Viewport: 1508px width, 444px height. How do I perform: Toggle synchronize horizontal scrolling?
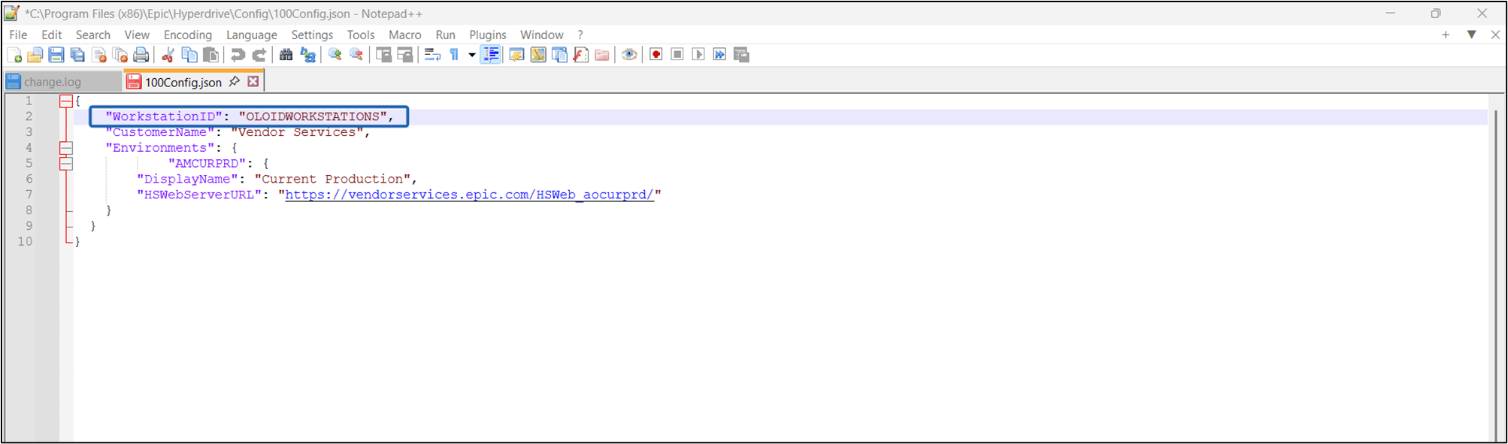pos(404,55)
